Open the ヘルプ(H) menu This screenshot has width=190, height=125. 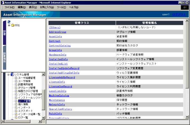tap(74, 7)
